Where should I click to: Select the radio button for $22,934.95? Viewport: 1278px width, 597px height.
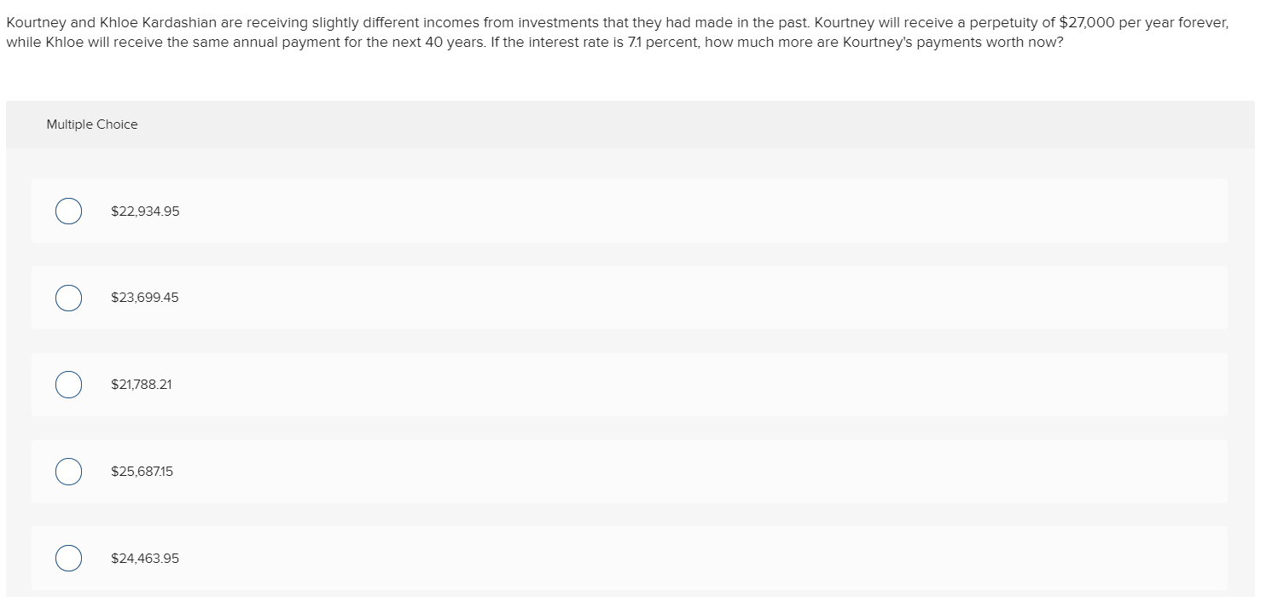(x=69, y=211)
